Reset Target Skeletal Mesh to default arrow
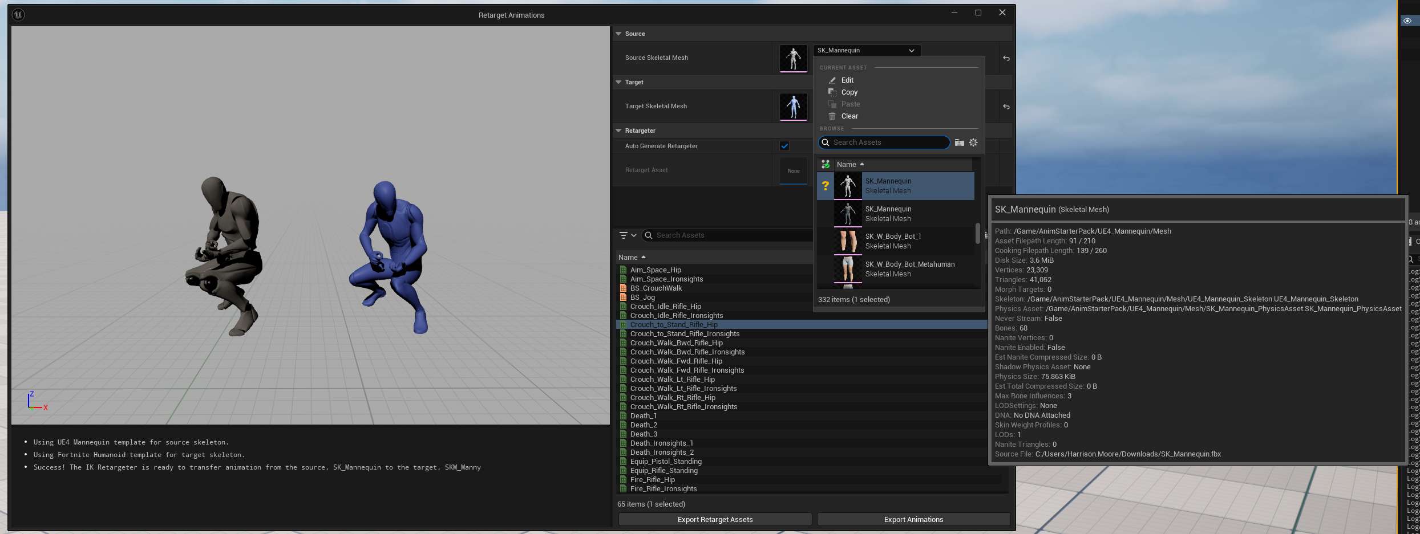The image size is (1420, 534). click(1006, 107)
